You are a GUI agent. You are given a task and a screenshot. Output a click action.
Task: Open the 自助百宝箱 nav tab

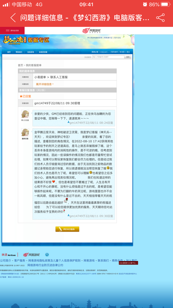pyautogui.click(x=43, y=52)
